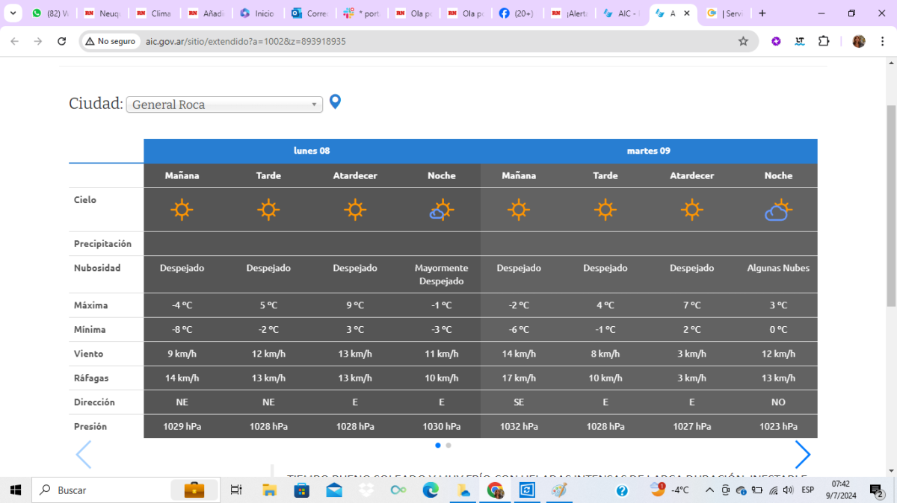Open Chrome three-dot menu
This screenshot has width=897, height=503.
pos(881,41)
